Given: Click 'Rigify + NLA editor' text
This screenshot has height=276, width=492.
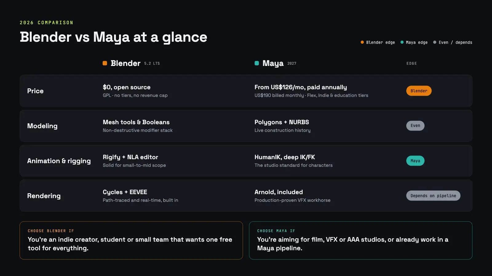Looking at the screenshot, I should coord(130,157).
